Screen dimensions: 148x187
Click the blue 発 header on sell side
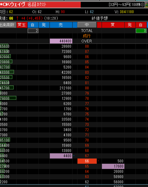click(x=44, y=25)
